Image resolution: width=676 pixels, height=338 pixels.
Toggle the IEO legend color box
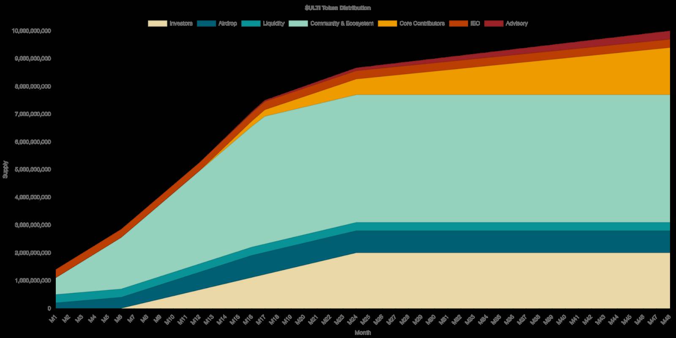[x=459, y=24]
